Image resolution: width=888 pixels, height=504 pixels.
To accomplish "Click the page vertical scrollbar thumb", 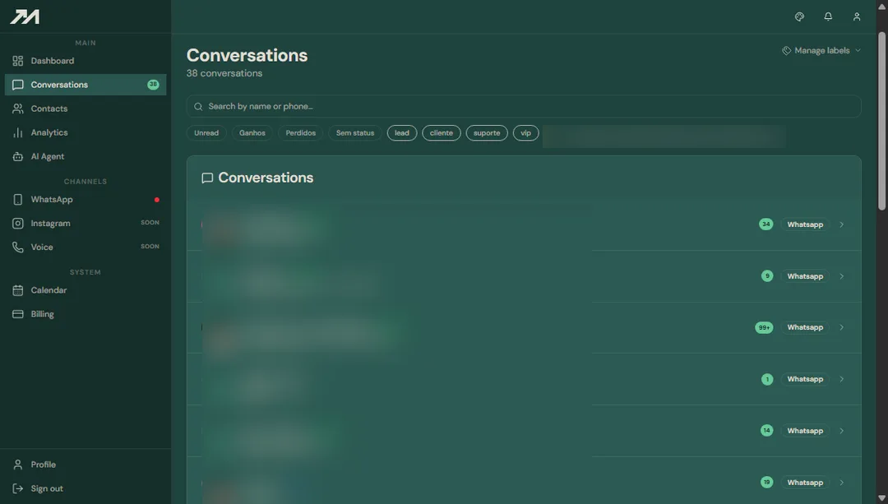I will [881, 121].
